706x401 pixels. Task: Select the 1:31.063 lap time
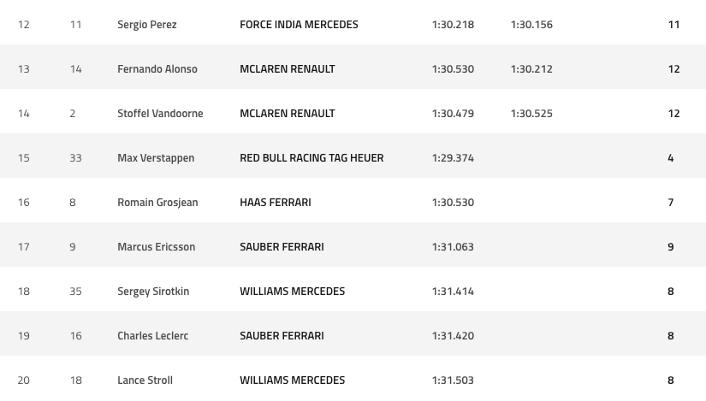(x=453, y=247)
